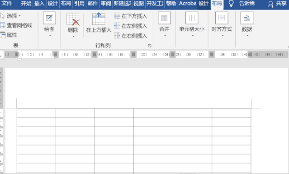
Task: Click the 删除 table delete icon
Action: coord(73,19)
